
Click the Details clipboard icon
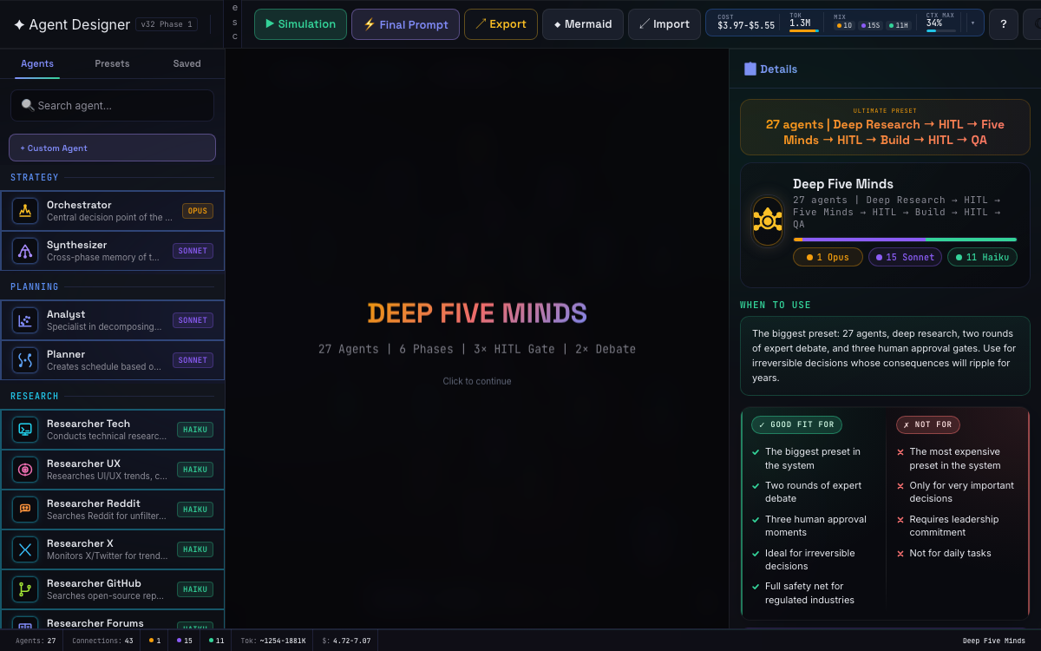coord(750,69)
